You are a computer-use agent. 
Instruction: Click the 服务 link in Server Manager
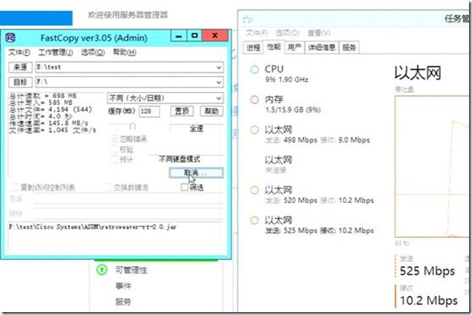(x=123, y=302)
